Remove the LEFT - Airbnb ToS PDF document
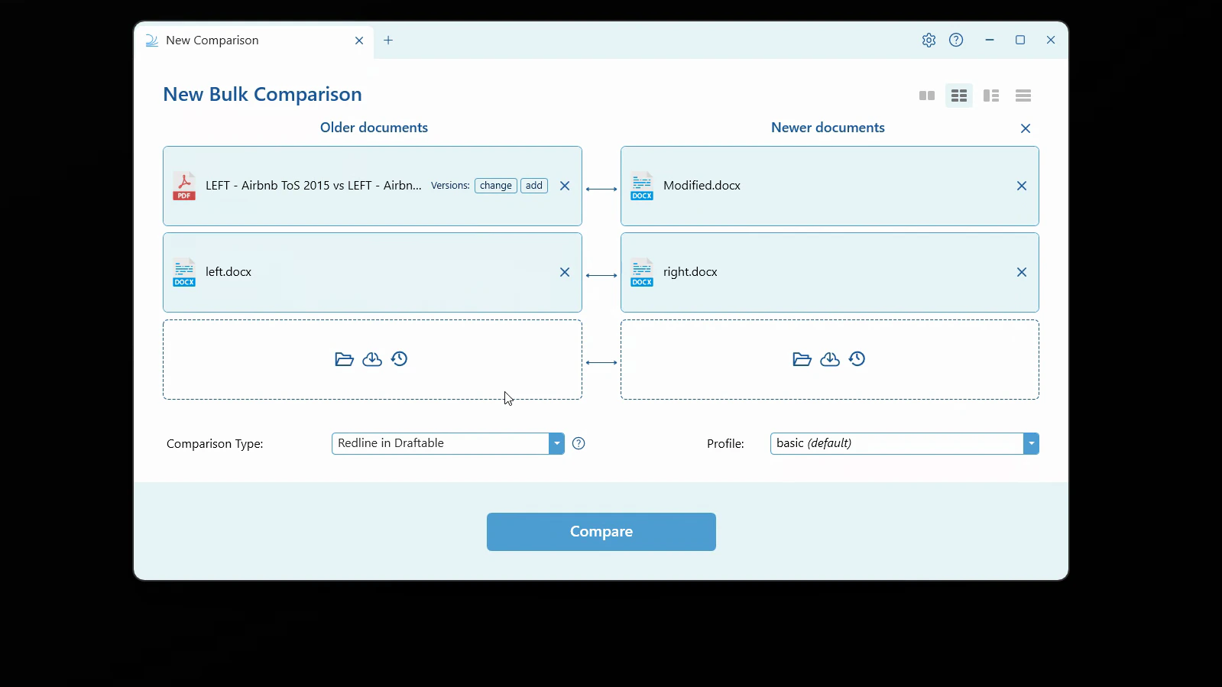This screenshot has height=687, width=1222. tap(565, 186)
